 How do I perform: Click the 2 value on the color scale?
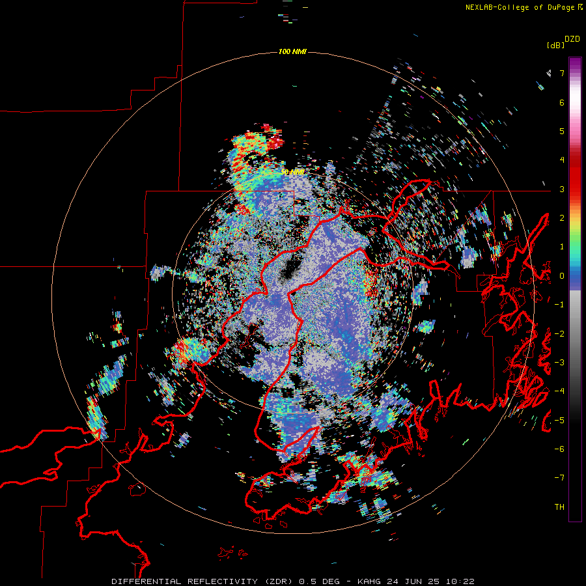pos(562,218)
